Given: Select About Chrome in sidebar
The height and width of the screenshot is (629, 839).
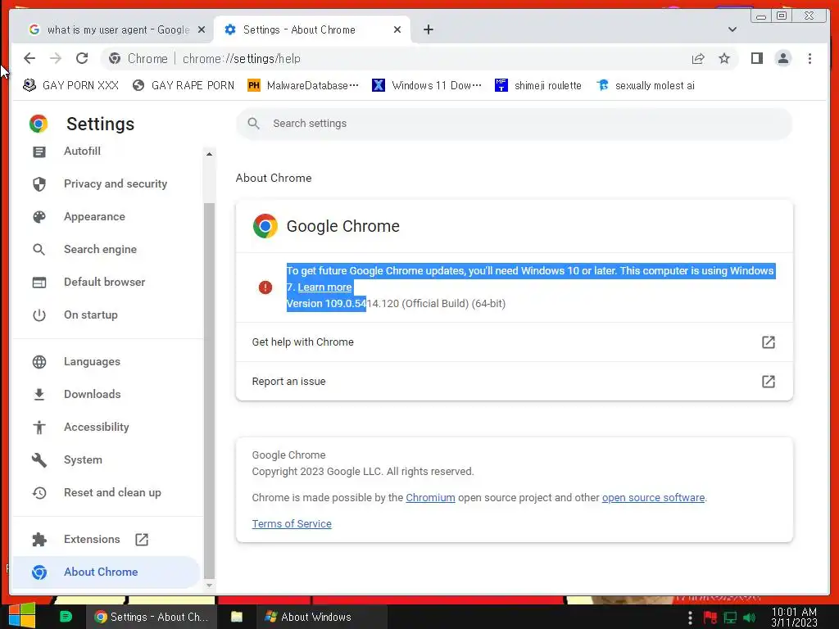Looking at the screenshot, I should (x=106, y=572).
